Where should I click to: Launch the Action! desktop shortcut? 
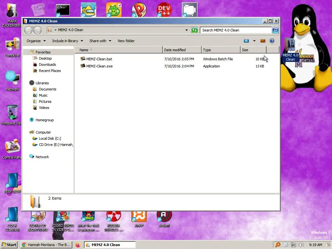[x=164, y=219]
